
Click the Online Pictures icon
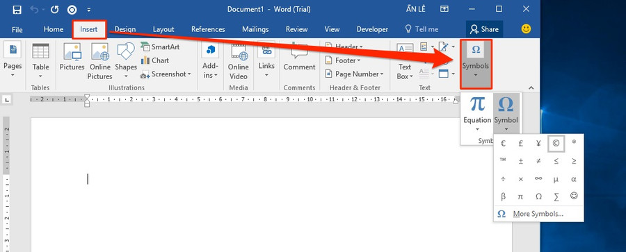click(x=99, y=62)
